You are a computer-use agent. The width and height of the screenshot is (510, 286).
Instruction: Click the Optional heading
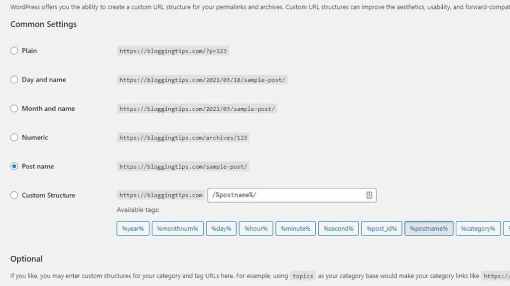coord(26,259)
